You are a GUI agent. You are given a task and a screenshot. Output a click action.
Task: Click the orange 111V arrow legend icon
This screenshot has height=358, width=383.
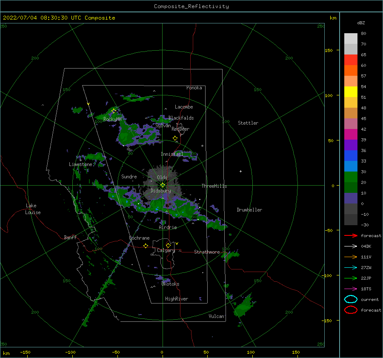(351, 257)
